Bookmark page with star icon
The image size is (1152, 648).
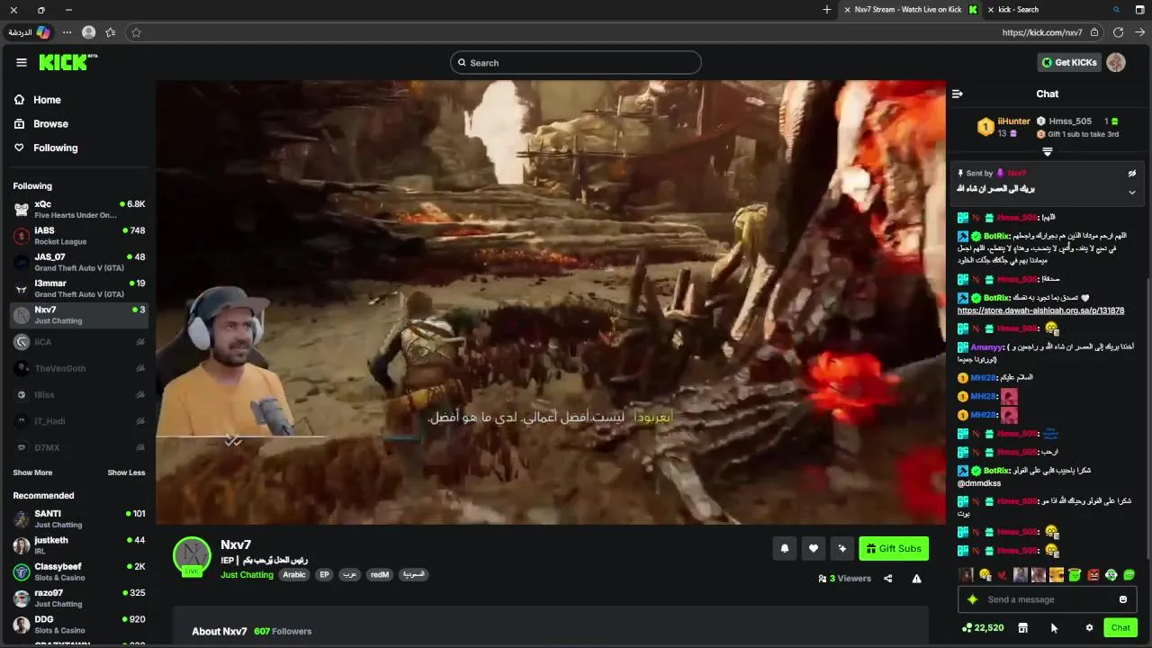pos(136,32)
